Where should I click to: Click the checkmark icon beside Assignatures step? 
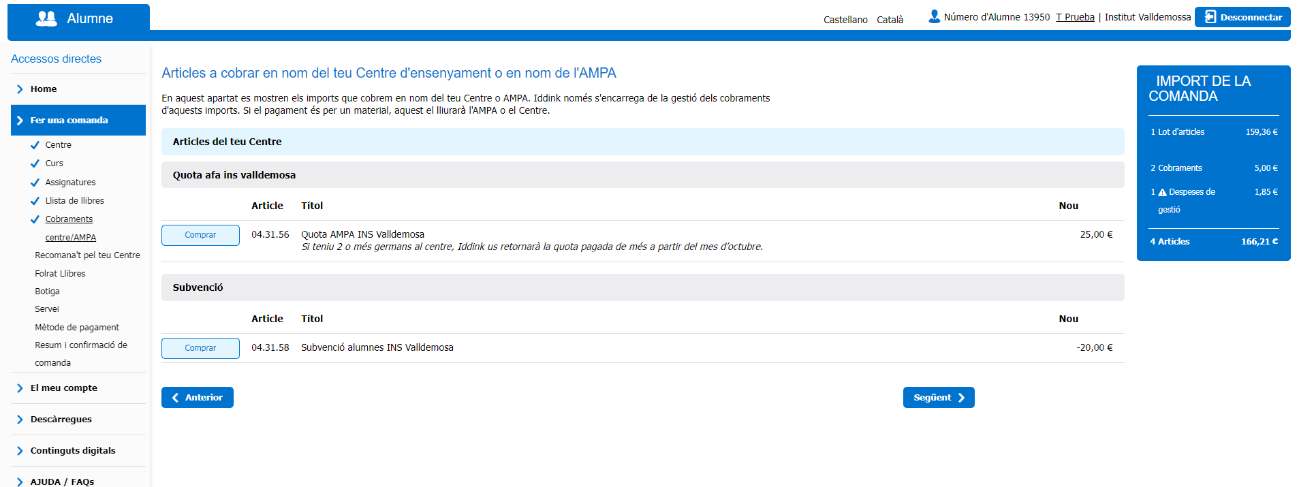pyautogui.click(x=35, y=183)
